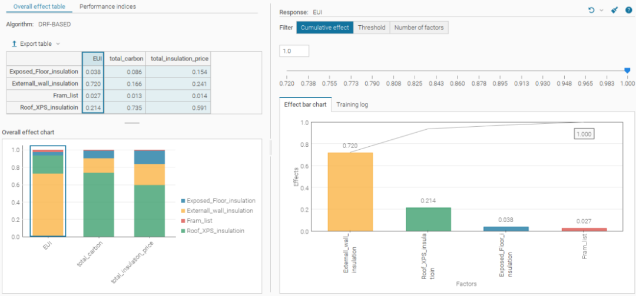The width and height of the screenshot is (636, 296).
Task: Switch the filter to Threshold
Action: (372, 28)
